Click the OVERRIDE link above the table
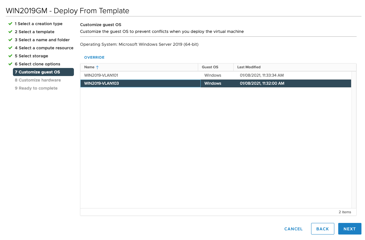Viewport: 365px width, 240px height. 94,57
